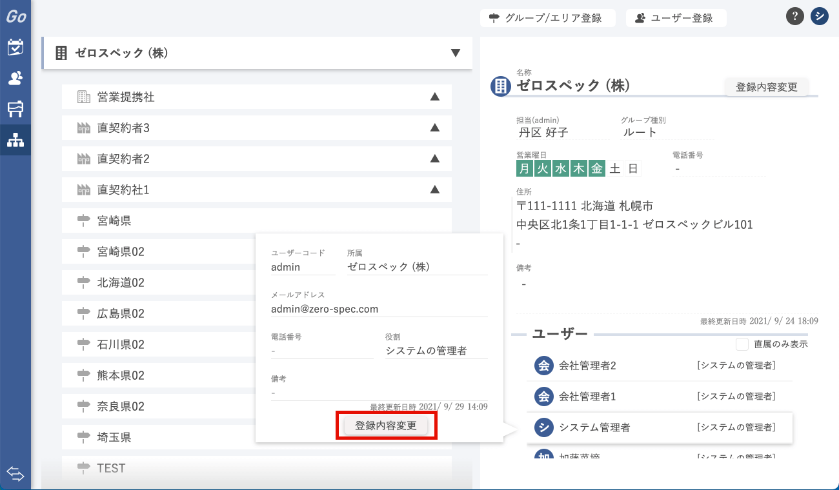Click 登録内容変更 in user popup
The height and width of the screenshot is (490, 839).
(x=386, y=426)
